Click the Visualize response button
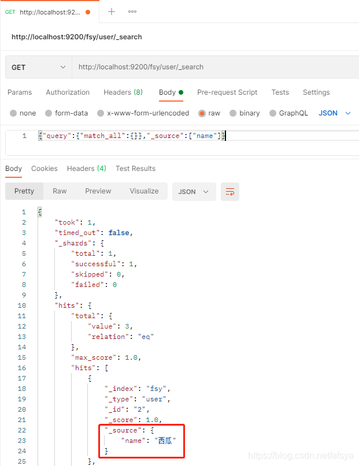359x466 pixels. coord(144,191)
